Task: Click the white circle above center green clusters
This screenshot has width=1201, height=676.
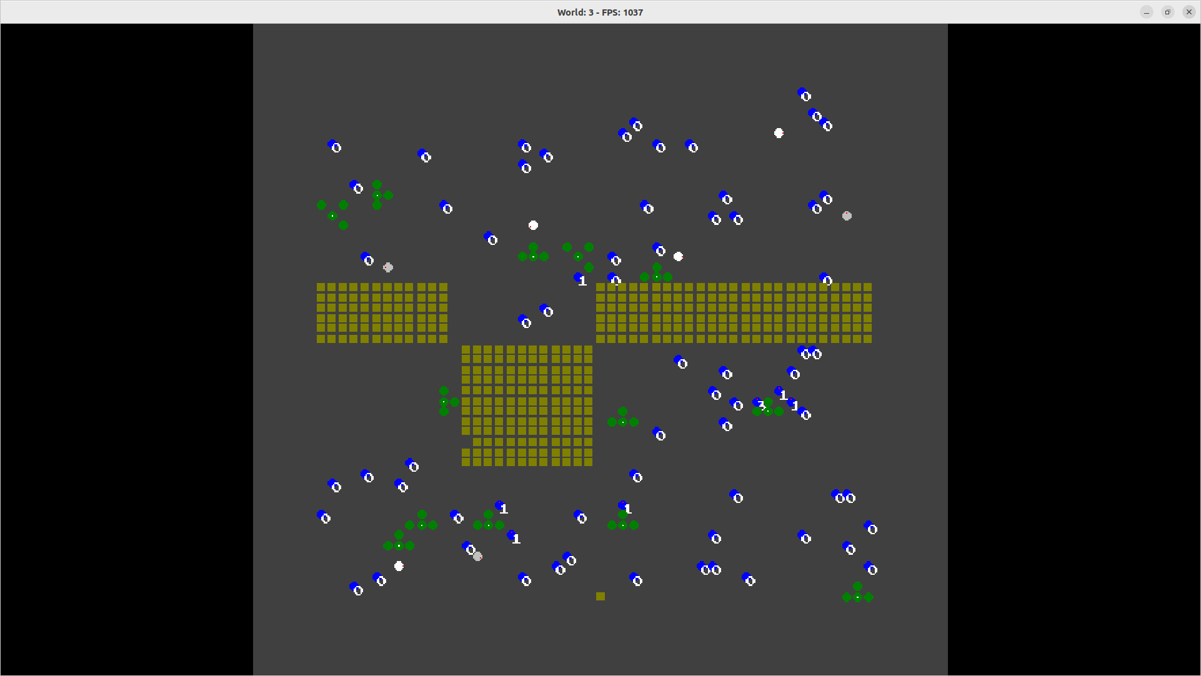Action: pyautogui.click(x=533, y=226)
